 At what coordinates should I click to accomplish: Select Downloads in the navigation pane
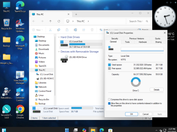tap(42, 49)
